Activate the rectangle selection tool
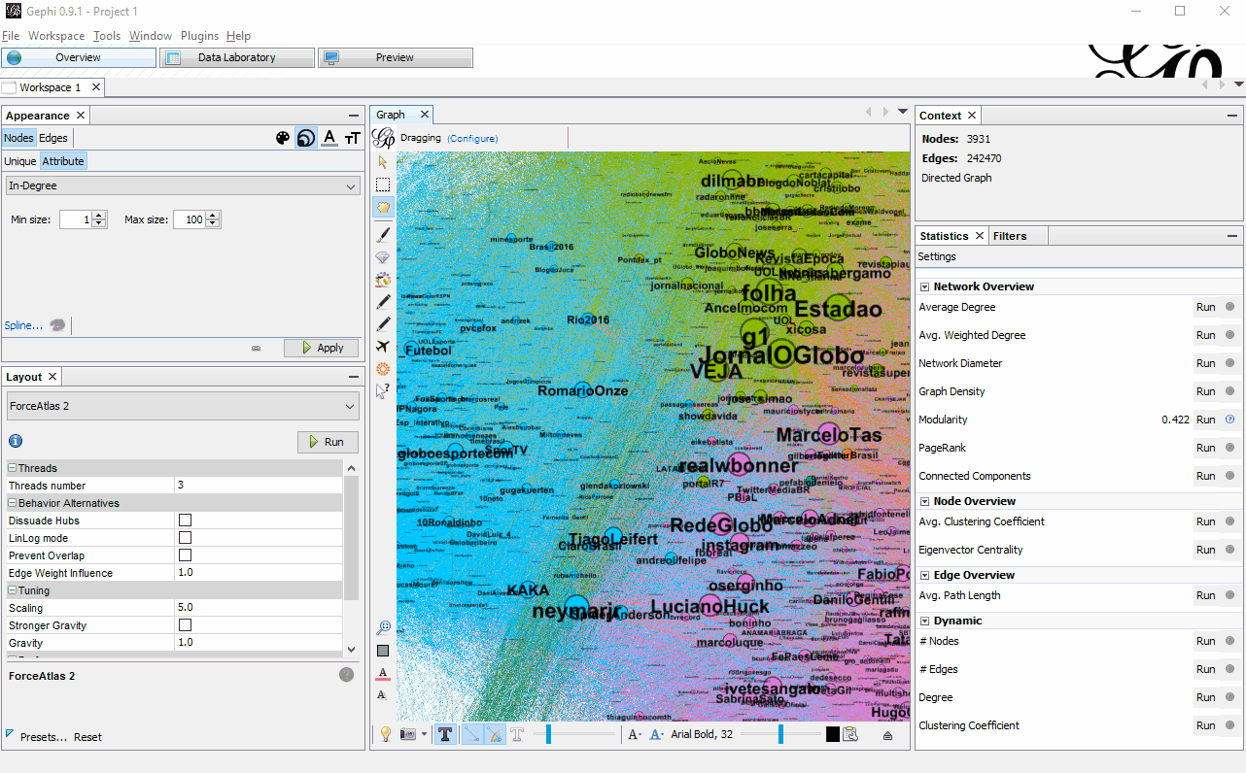The width and height of the screenshot is (1246, 773). 383,185
